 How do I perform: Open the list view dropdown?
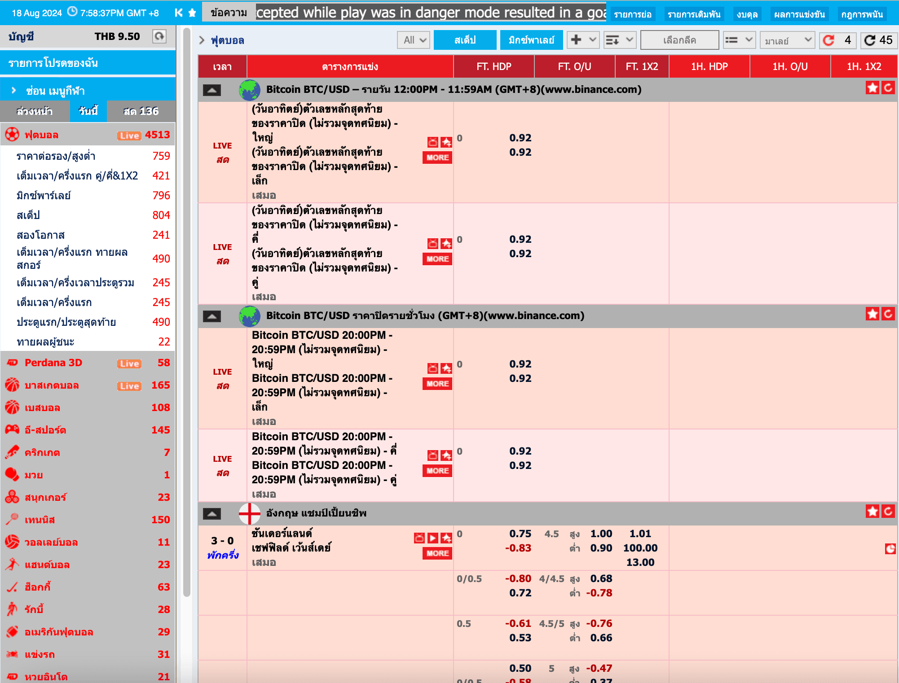point(739,40)
